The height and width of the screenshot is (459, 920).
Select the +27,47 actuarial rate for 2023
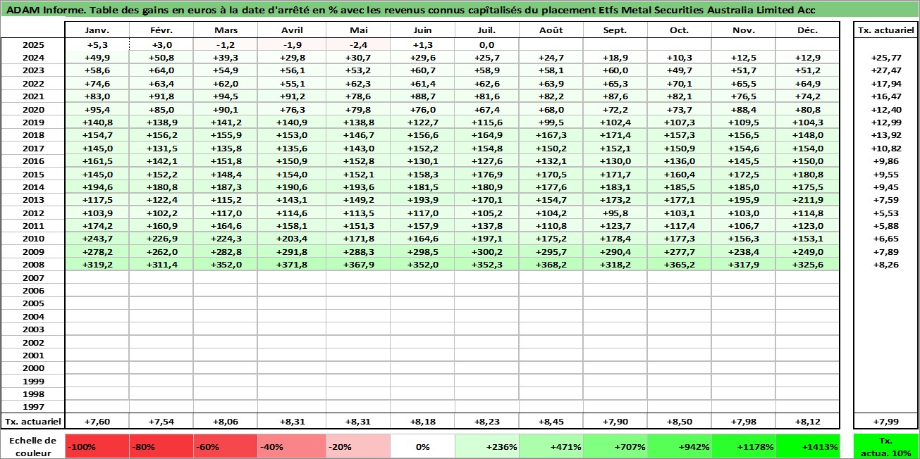tap(886, 70)
